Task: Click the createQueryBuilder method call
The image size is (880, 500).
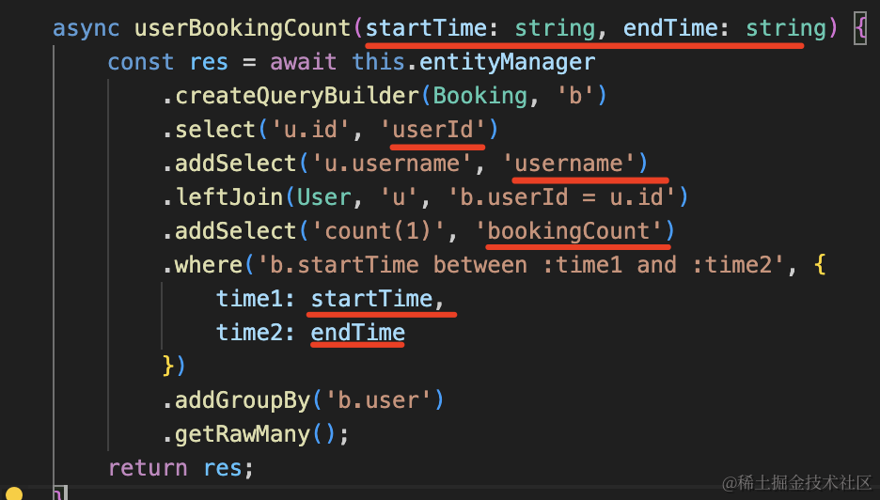Action: coord(297,96)
